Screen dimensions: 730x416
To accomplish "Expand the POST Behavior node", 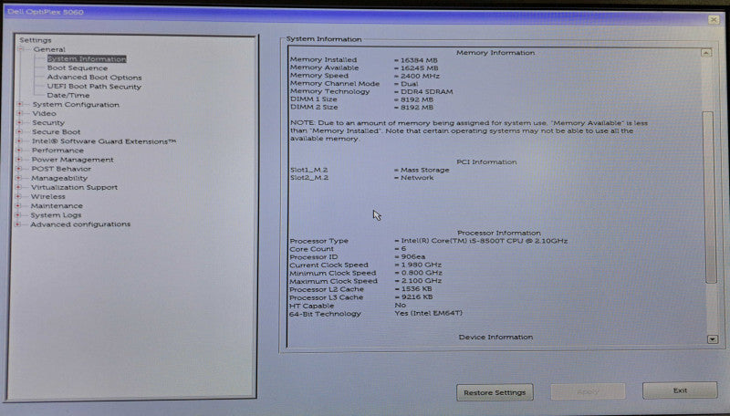I will click(19, 169).
